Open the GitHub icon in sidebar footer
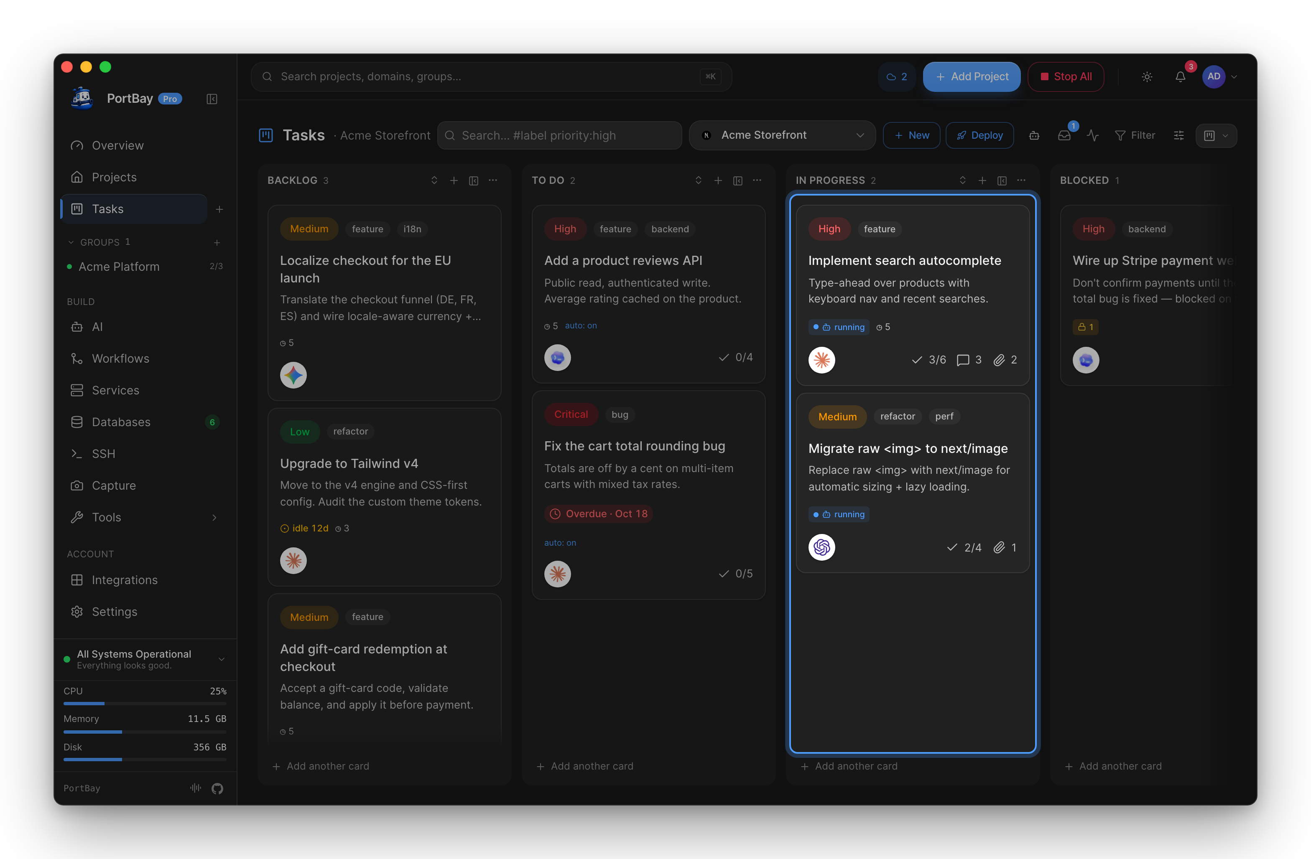1311x859 pixels. point(217,788)
